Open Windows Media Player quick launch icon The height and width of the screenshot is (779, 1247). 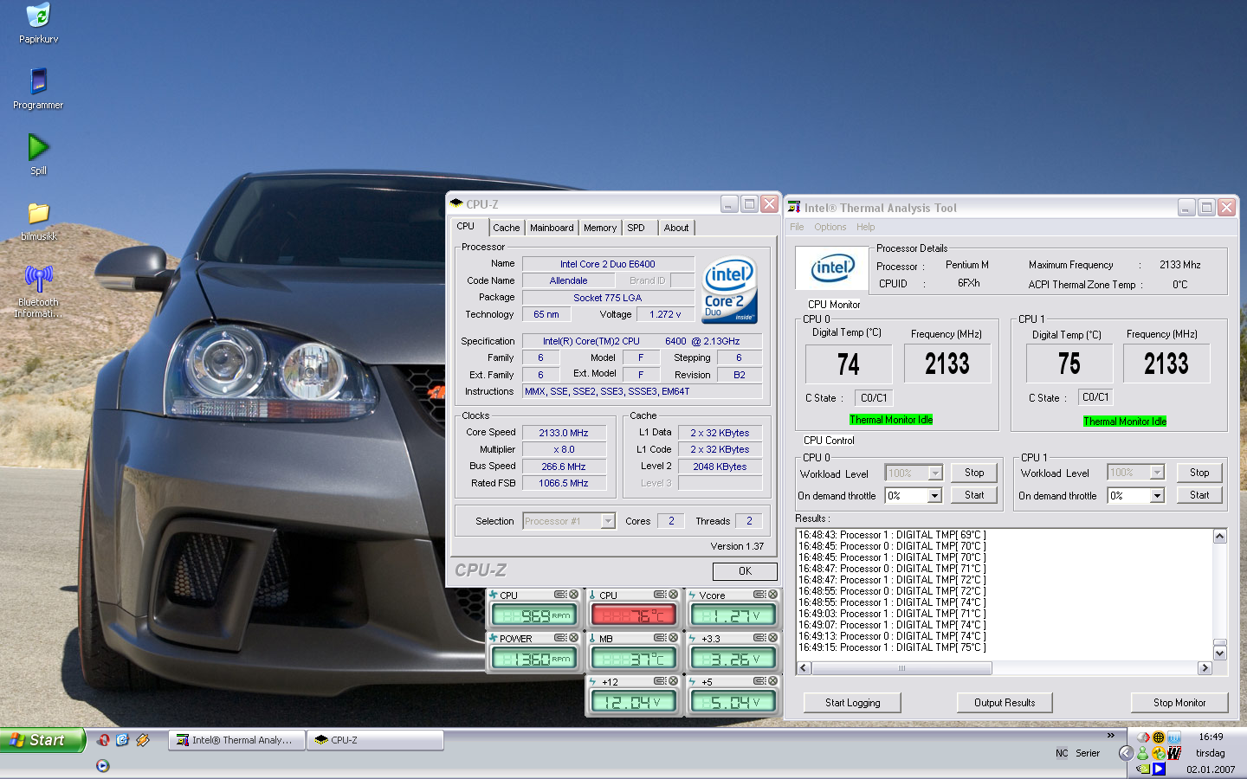103,765
